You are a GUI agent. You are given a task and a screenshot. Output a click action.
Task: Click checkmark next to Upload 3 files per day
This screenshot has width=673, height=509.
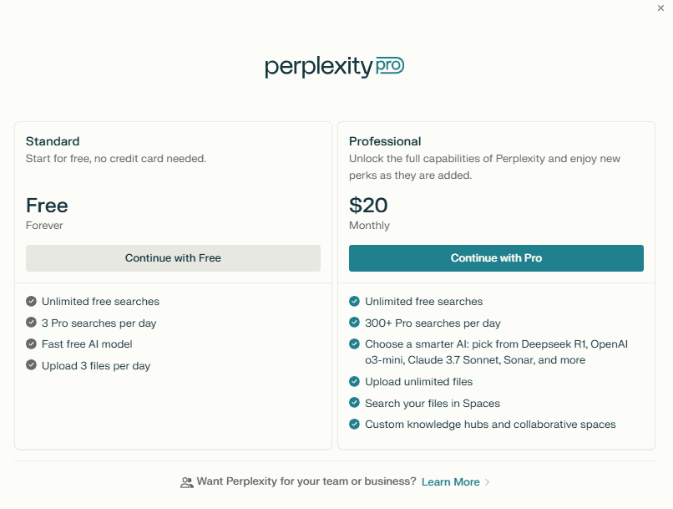(32, 365)
